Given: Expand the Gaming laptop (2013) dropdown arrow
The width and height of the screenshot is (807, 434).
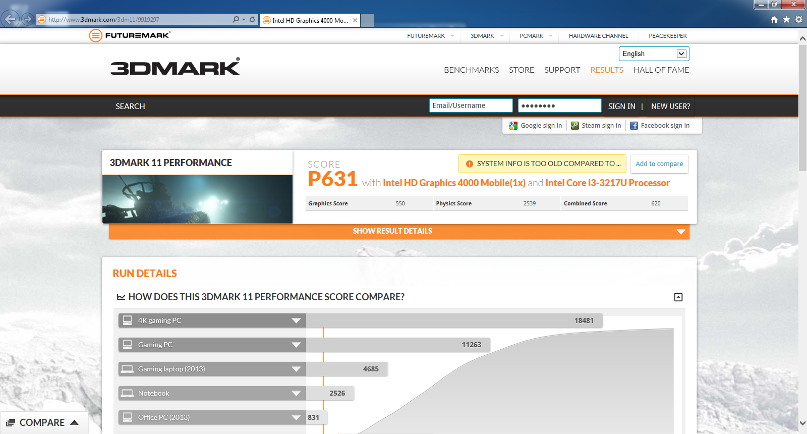Looking at the screenshot, I should [x=296, y=369].
